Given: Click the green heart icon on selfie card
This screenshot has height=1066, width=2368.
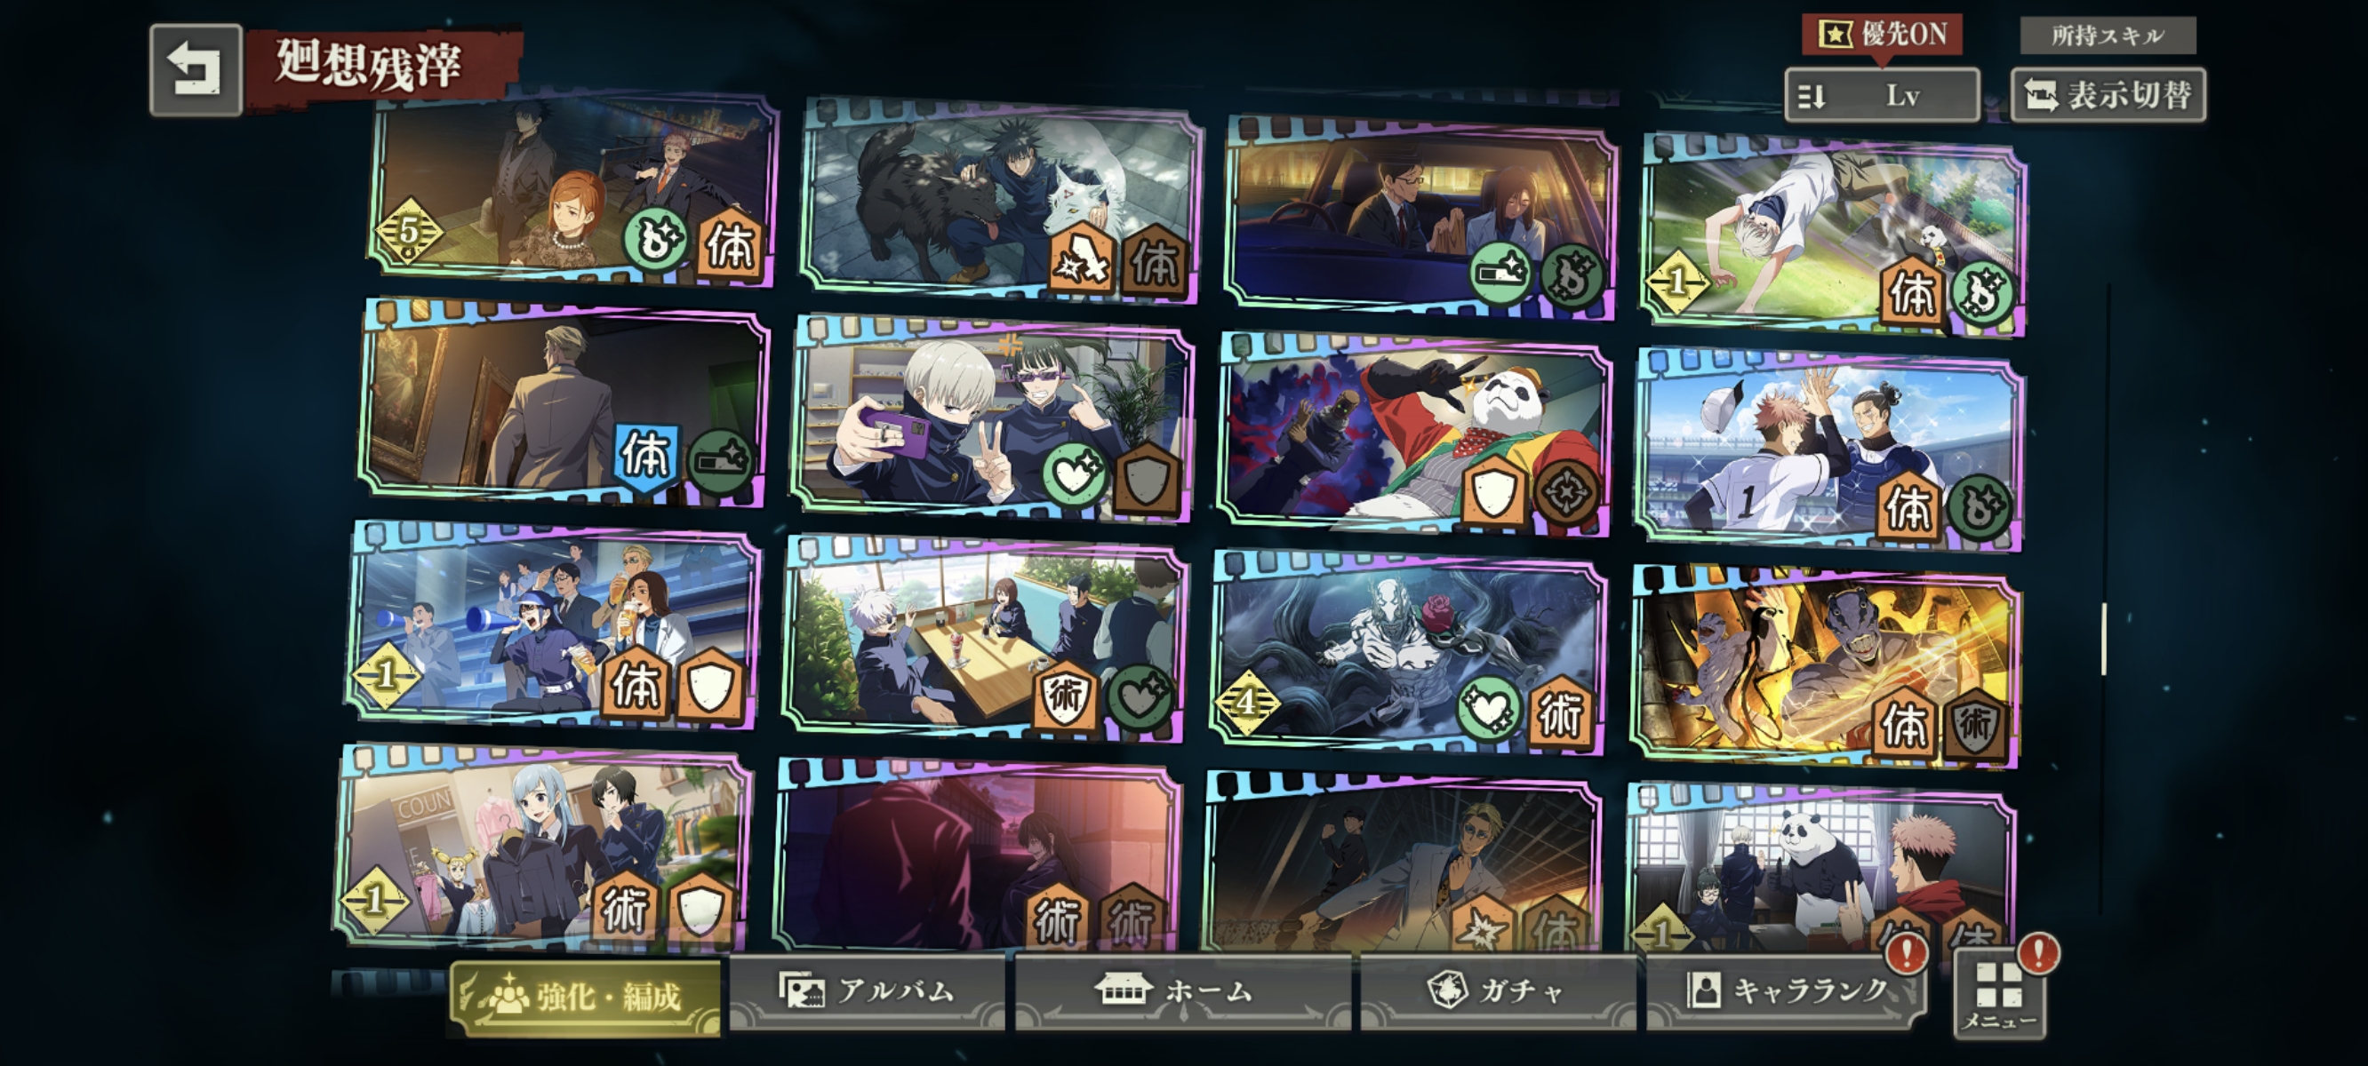Looking at the screenshot, I should pos(1073,474).
